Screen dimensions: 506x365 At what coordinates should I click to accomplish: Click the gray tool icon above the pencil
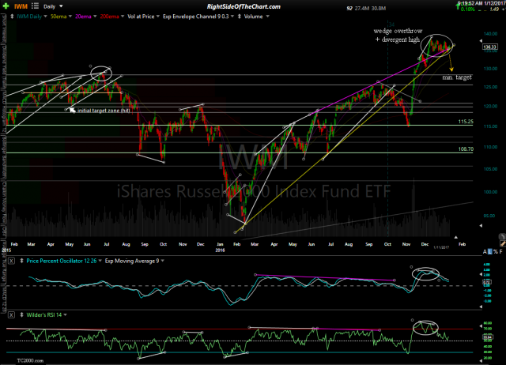coord(502,236)
